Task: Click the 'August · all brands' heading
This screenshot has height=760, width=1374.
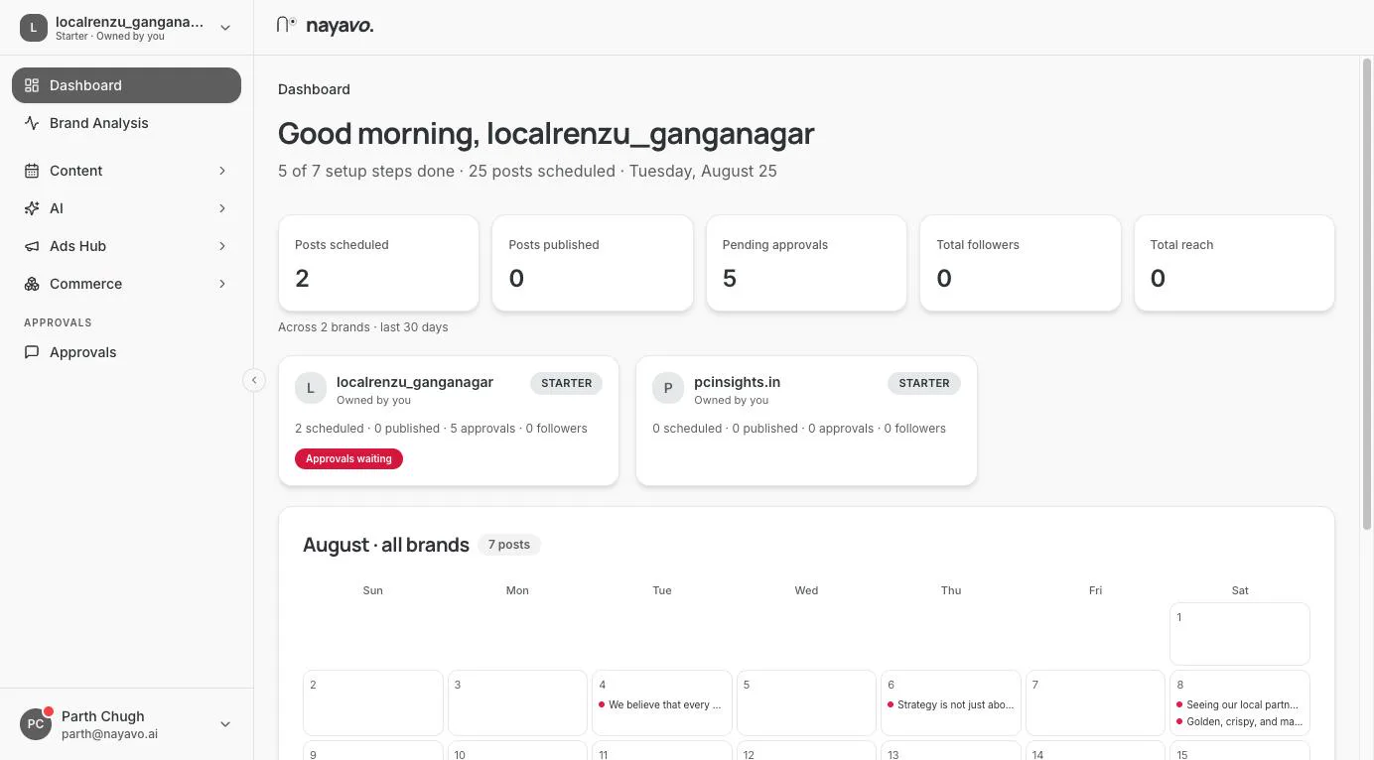Action: [x=386, y=545]
